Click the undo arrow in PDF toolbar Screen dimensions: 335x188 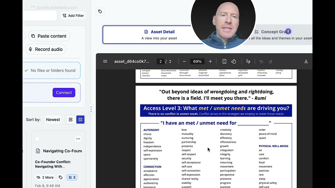(261, 62)
